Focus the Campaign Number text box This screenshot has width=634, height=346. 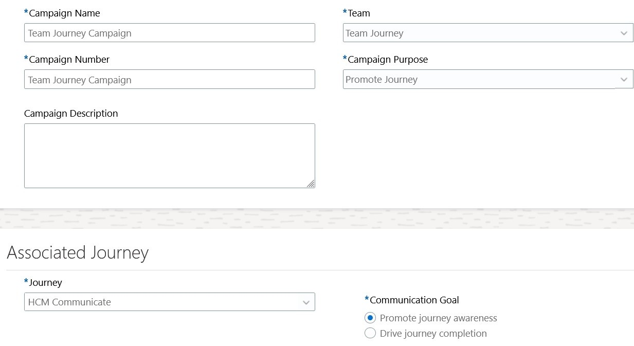pyautogui.click(x=169, y=80)
